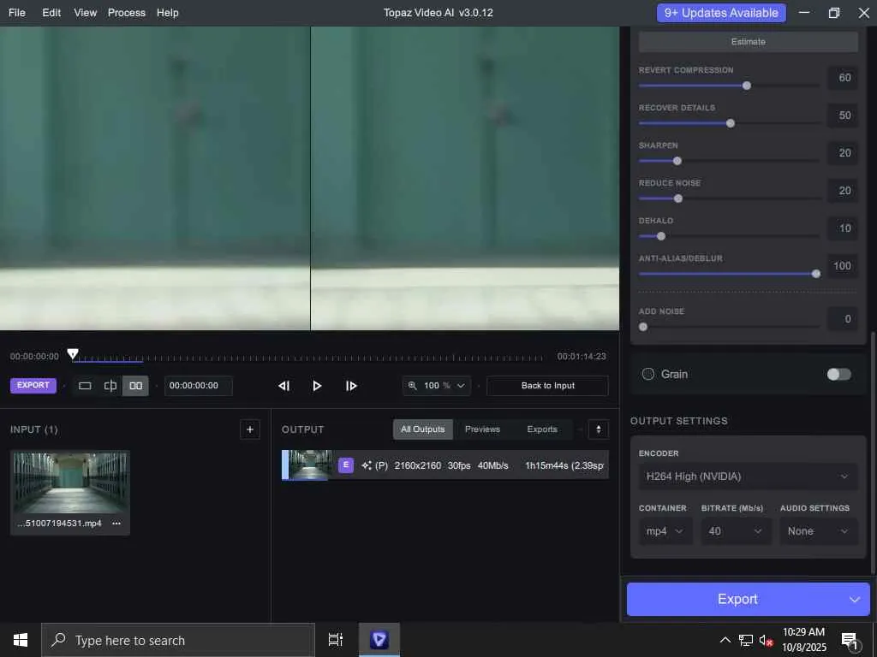Select the input video thumbnail
This screenshot has width=877, height=657.
(x=70, y=482)
